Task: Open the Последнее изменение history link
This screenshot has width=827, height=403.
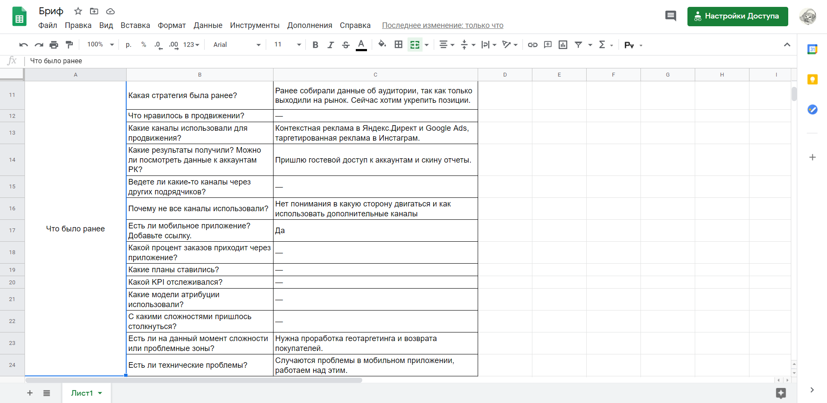Action: (x=442, y=25)
